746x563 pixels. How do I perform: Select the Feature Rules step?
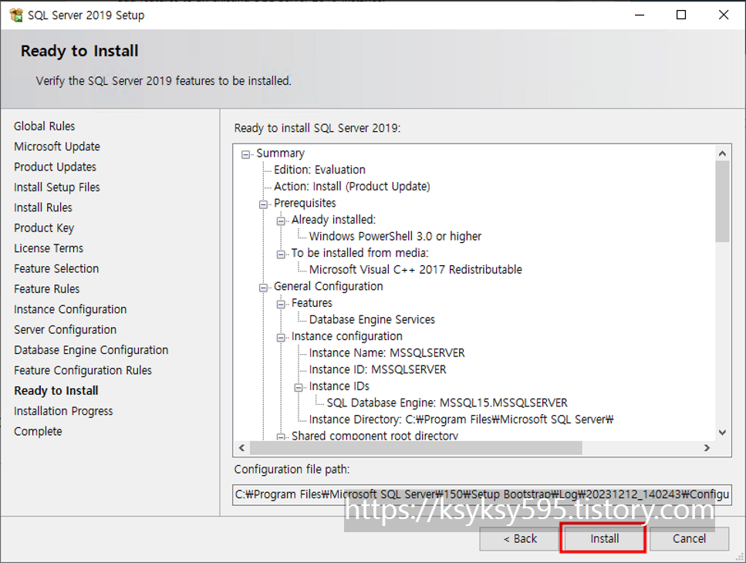click(x=46, y=289)
